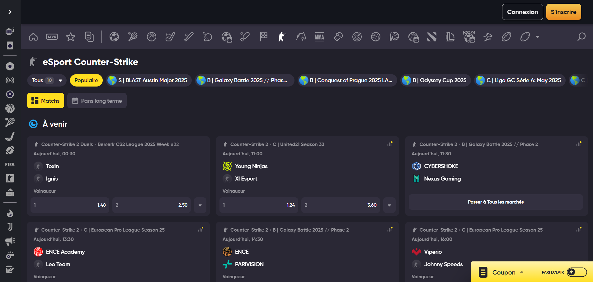Open the Home icon in sports bar
Screen dimensions: 593x282
[33, 37]
